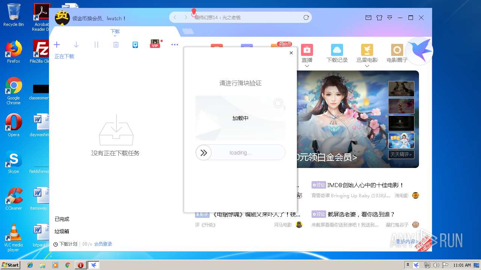Show hidden tray icons arrow

tap(408, 265)
